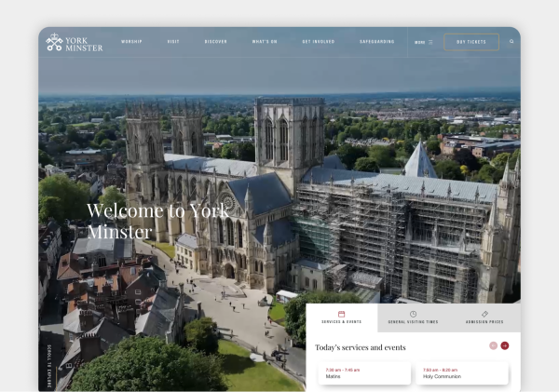This screenshot has height=392, width=559.
Task: Switch to the Admission Prices tab
Action: [484, 318]
